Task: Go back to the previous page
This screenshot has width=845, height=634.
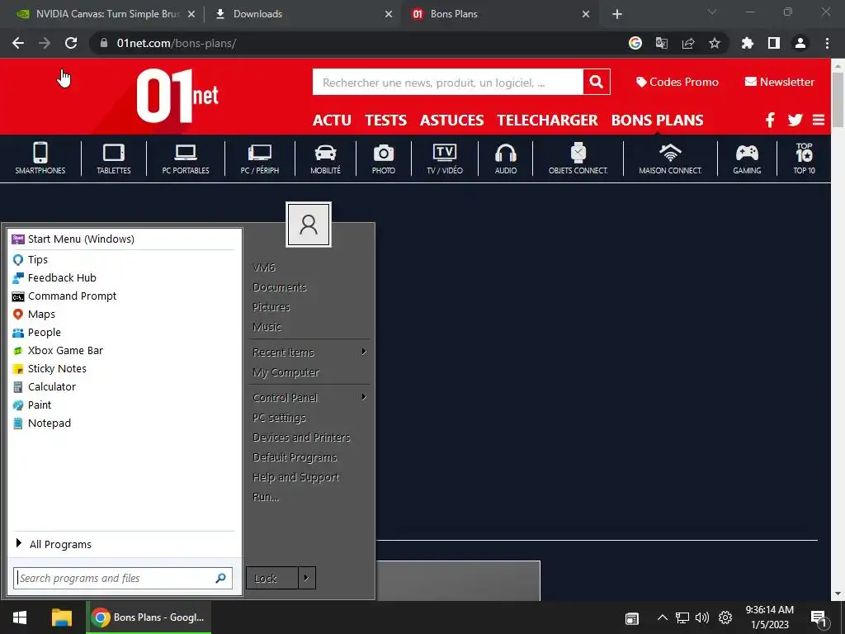Action: click(18, 43)
